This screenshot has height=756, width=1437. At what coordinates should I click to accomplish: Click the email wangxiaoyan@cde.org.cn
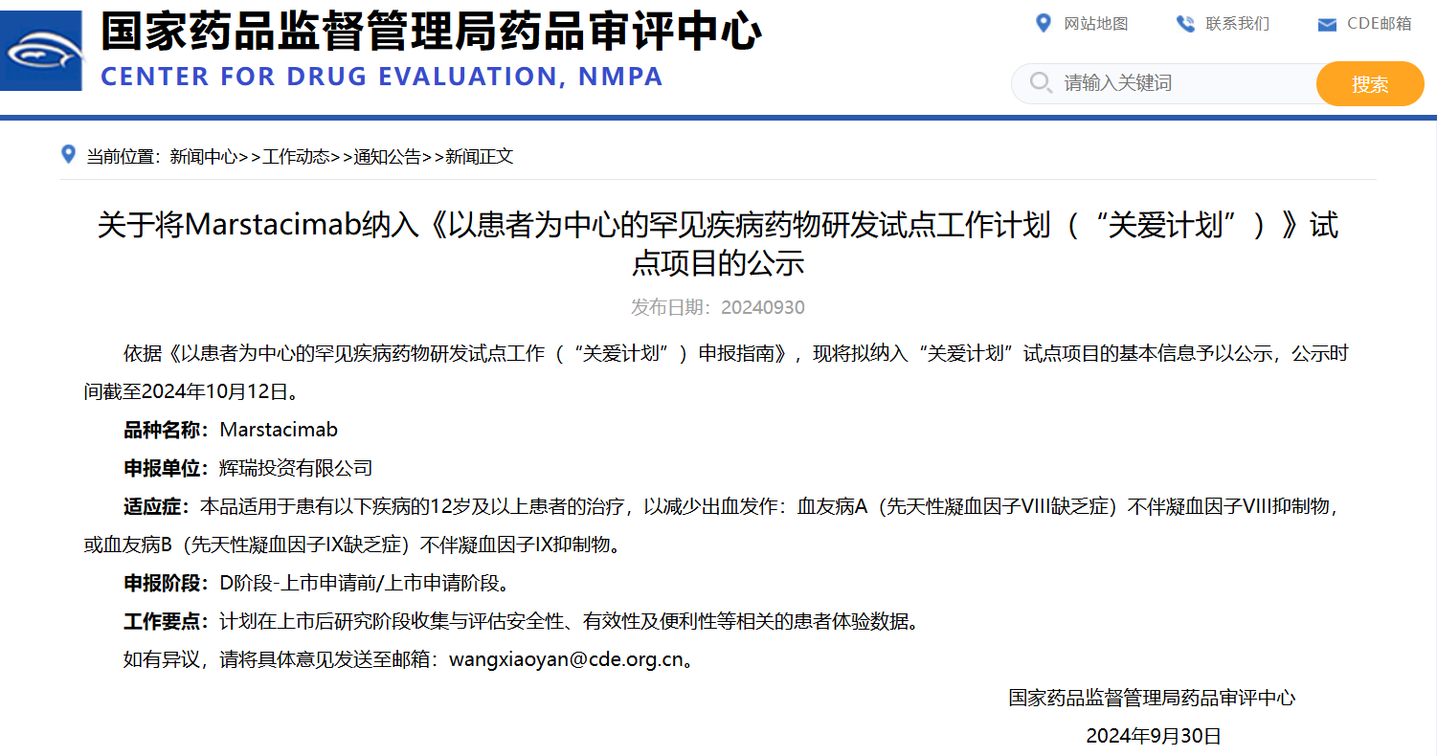[x=566, y=659]
